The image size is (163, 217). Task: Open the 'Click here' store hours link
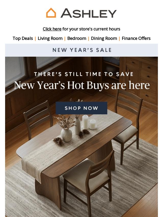pos(52,29)
